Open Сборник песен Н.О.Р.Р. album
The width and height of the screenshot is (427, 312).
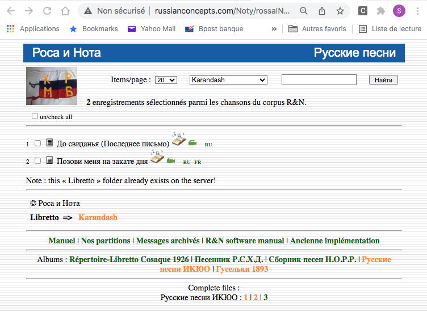click(312, 259)
